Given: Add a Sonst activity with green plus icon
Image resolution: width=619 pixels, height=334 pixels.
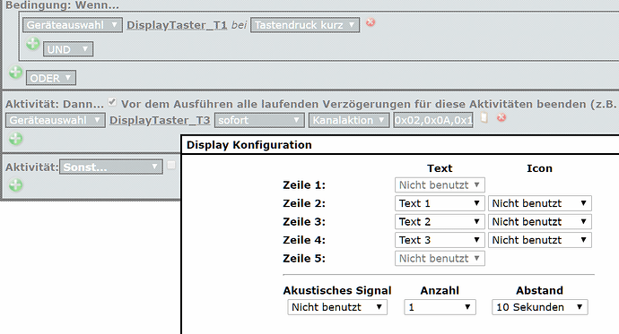Looking at the screenshot, I should click(16, 185).
